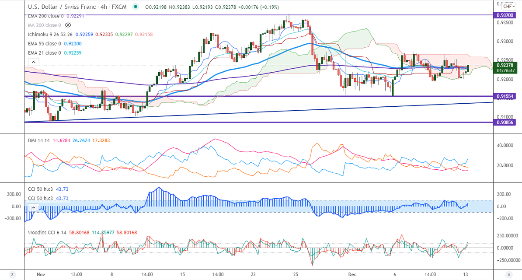Screen dimensions: 522x280
Task: Click the Nov label on time axis
Action: (41, 274)
